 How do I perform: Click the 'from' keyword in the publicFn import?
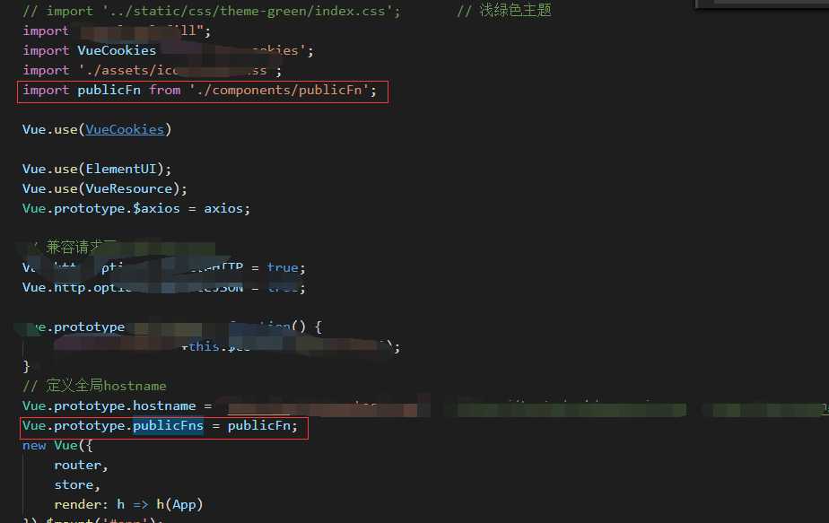coord(164,90)
